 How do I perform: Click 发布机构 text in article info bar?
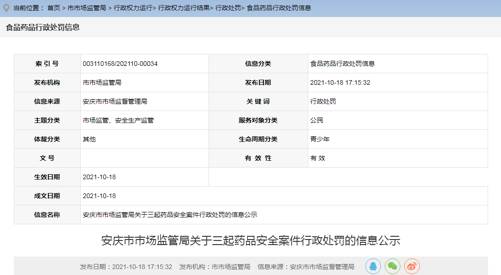pyautogui.click(x=215, y=267)
